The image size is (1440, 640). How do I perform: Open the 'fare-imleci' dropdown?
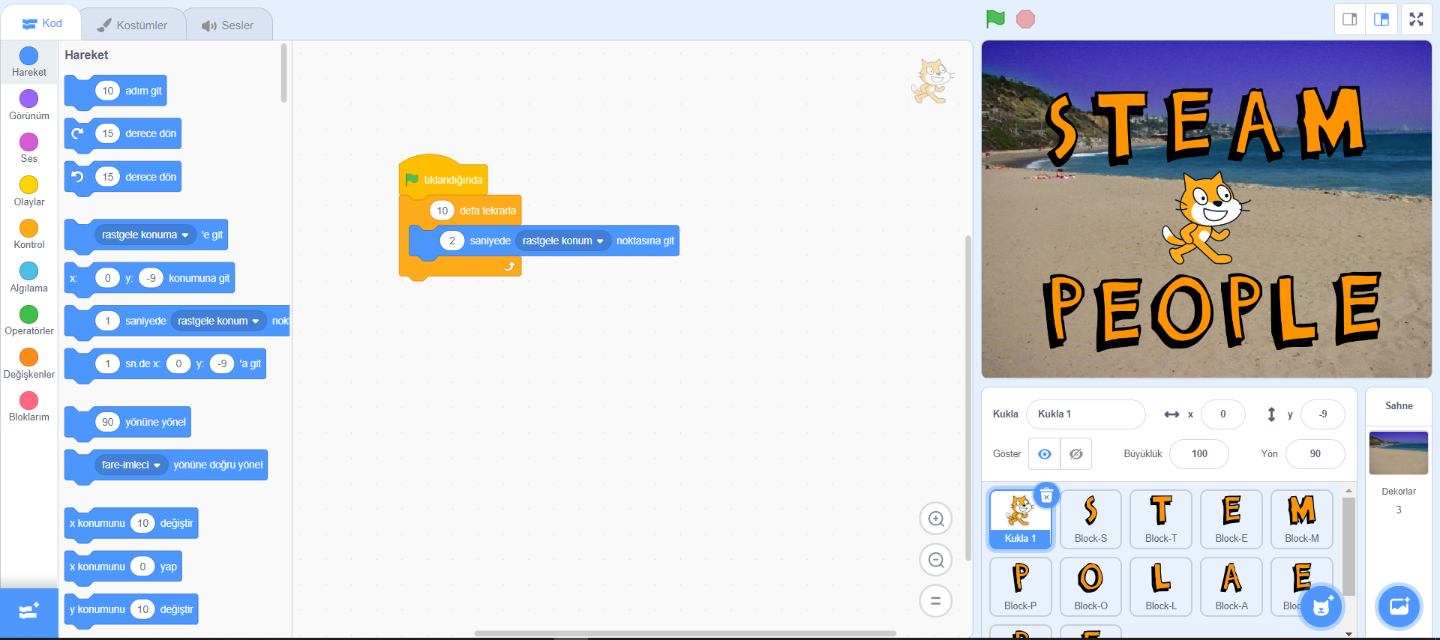(131, 465)
